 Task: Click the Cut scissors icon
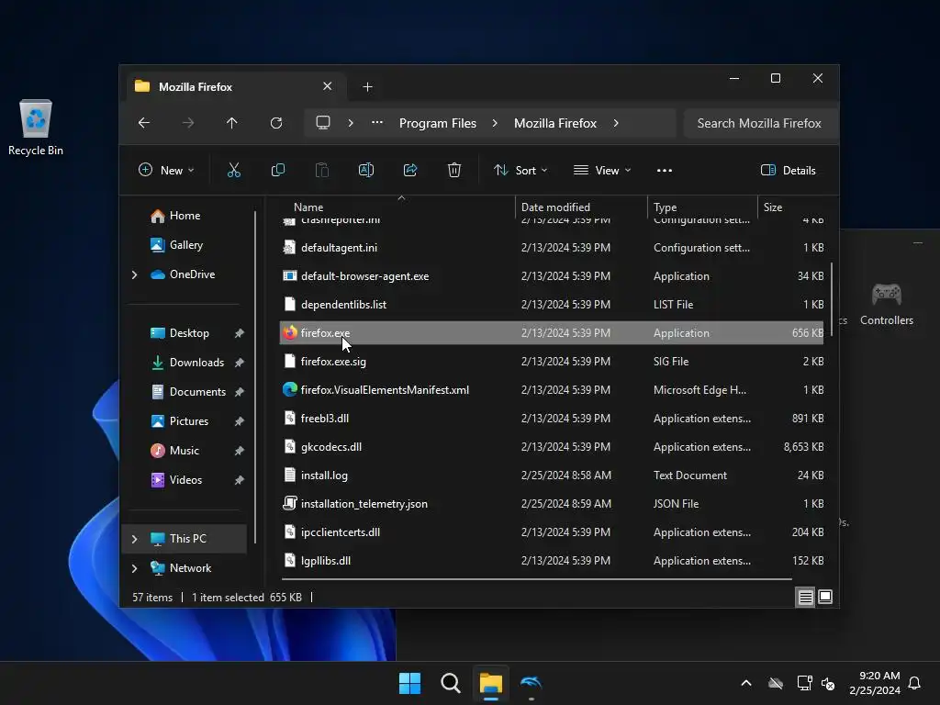pos(234,170)
